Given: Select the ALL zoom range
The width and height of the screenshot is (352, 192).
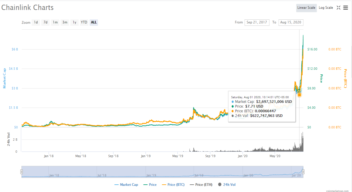Looking at the screenshot, I should (x=94, y=22).
